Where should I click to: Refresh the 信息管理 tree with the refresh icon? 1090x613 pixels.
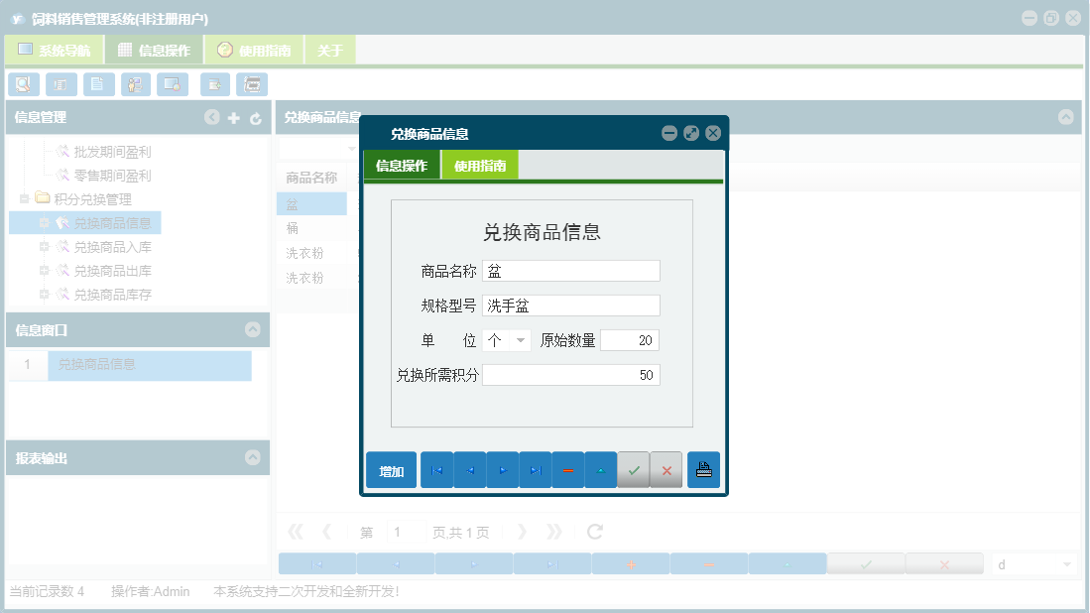pos(255,117)
